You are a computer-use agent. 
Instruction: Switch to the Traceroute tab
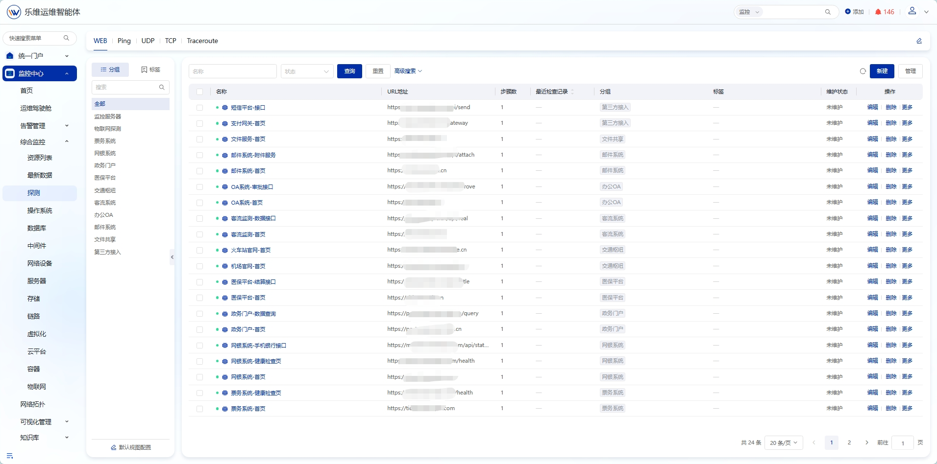pos(202,41)
